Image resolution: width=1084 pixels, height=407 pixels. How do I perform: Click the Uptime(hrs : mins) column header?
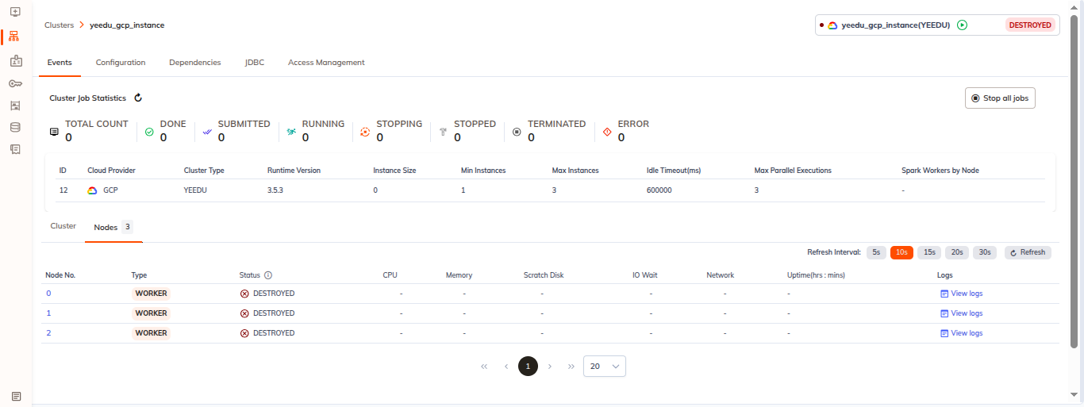click(x=816, y=275)
